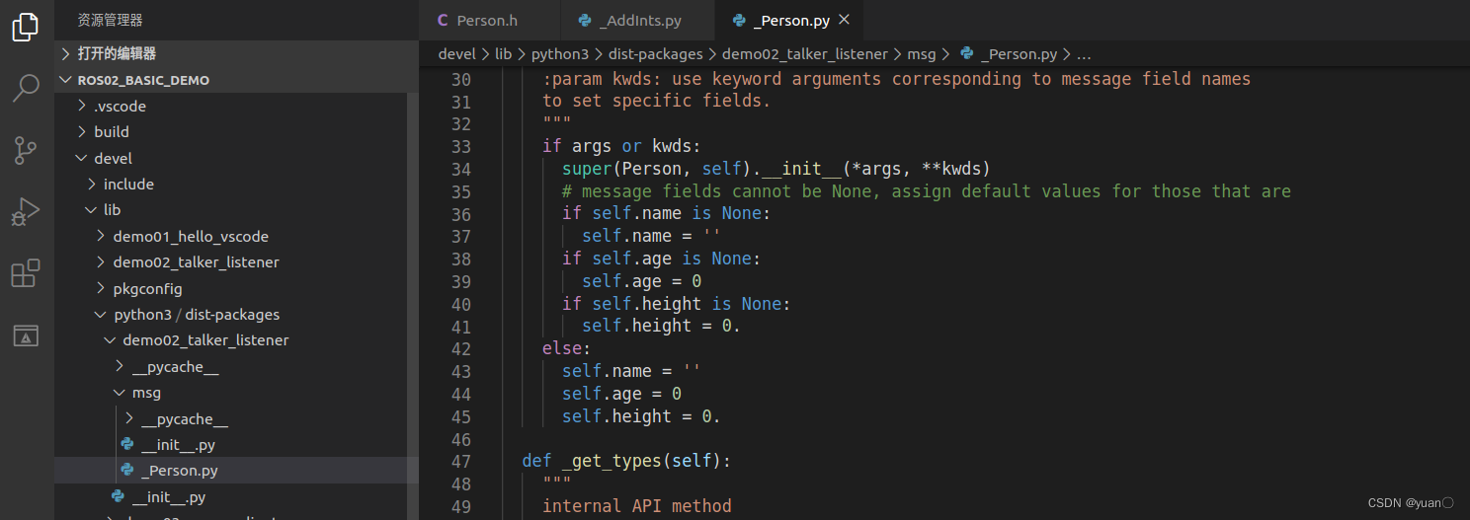Screen dimensions: 1470x520
Task: Expand the .vscode folder
Action: 120,106
